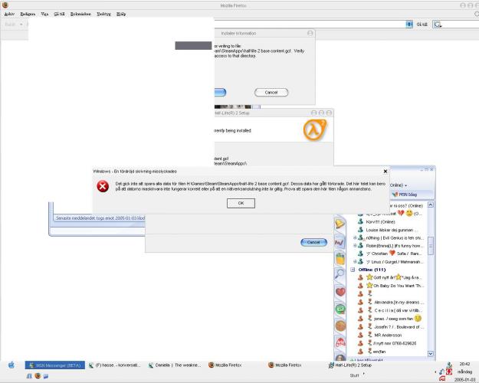This screenshot has height=383, width=479.
Task: Open the Hjälp menu in Firefox
Action: point(121,14)
